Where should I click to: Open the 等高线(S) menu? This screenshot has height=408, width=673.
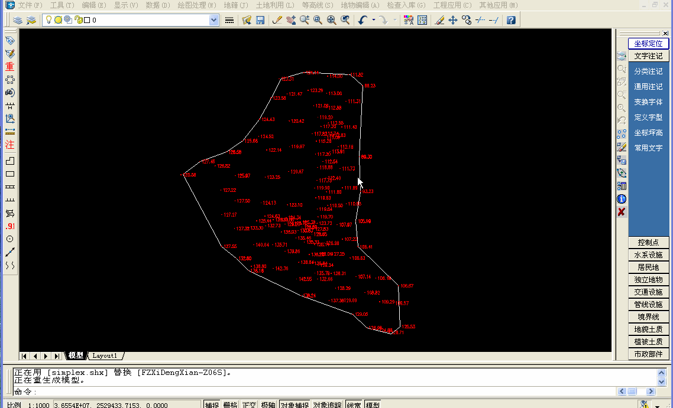pyautogui.click(x=317, y=5)
